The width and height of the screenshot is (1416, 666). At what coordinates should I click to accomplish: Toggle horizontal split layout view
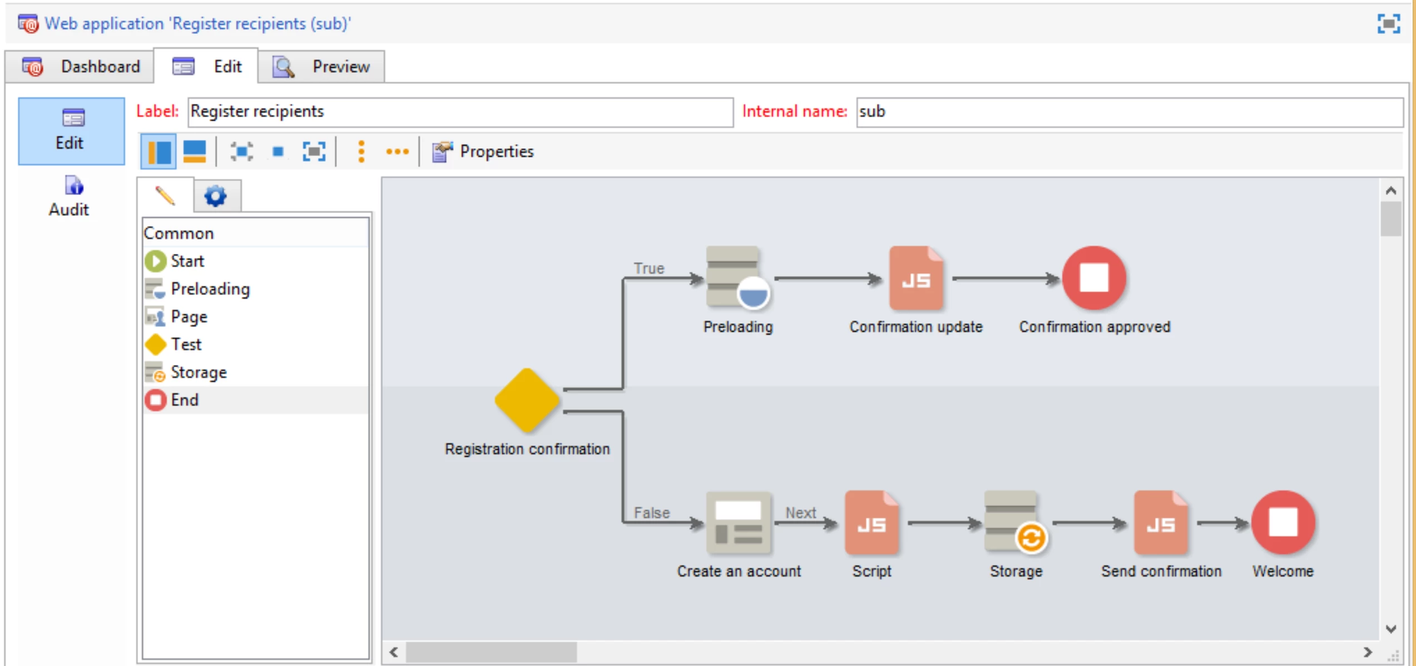coord(194,151)
